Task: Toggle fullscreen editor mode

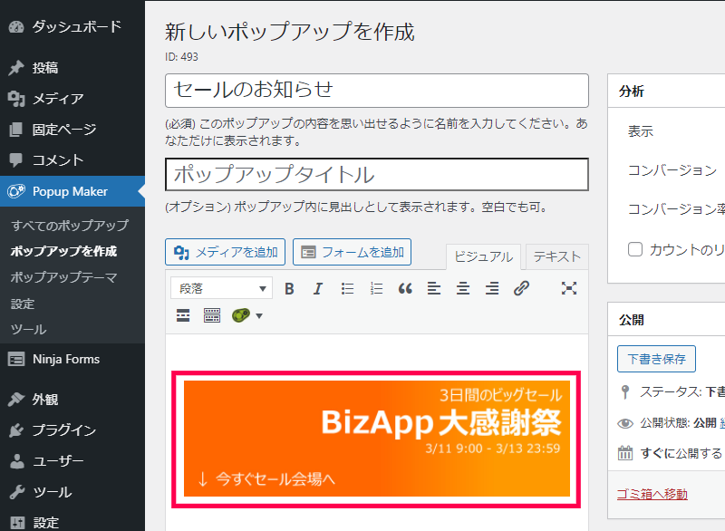Action: [569, 288]
